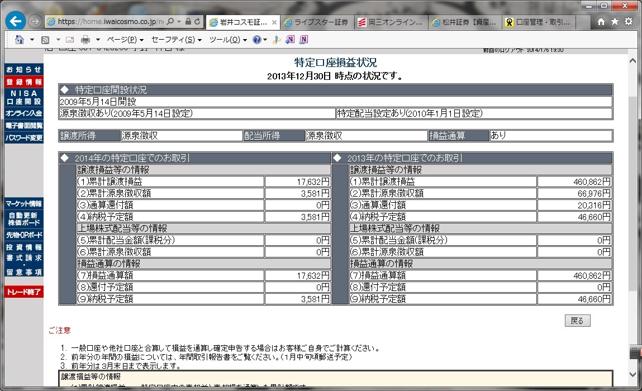Click the refresh icon in address bar
The height and width of the screenshot is (391, 642).
tap(197, 22)
